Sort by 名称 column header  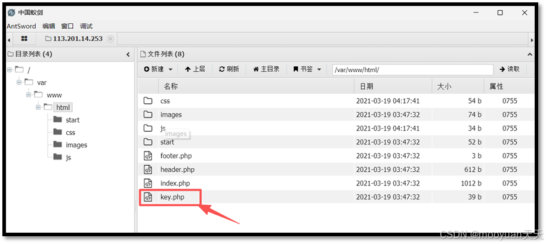(257, 87)
